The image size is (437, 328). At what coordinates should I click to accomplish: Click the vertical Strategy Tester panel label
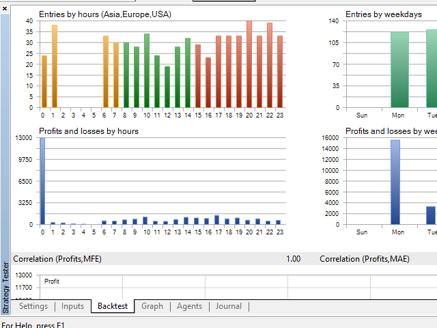[x=5, y=277]
